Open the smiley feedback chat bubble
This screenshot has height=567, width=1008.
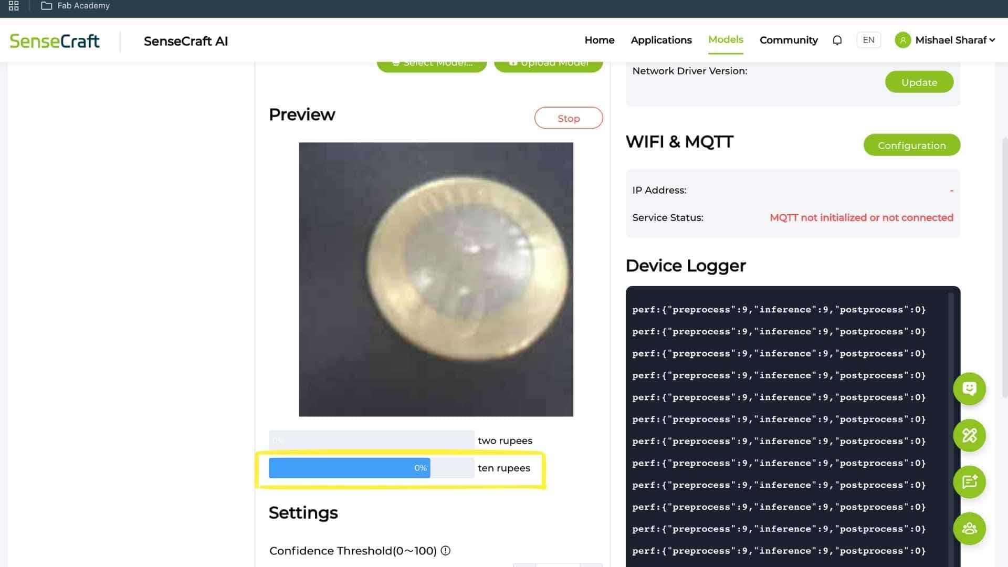969,389
